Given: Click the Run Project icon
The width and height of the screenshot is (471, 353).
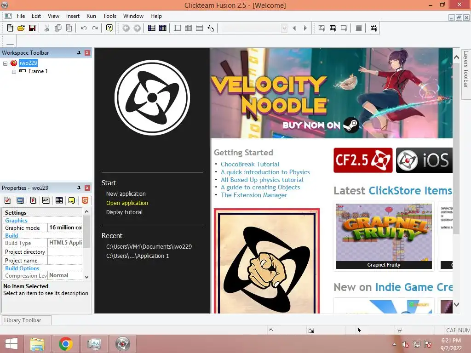Looking at the screenshot, I should pyautogui.click(x=322, y=28).
